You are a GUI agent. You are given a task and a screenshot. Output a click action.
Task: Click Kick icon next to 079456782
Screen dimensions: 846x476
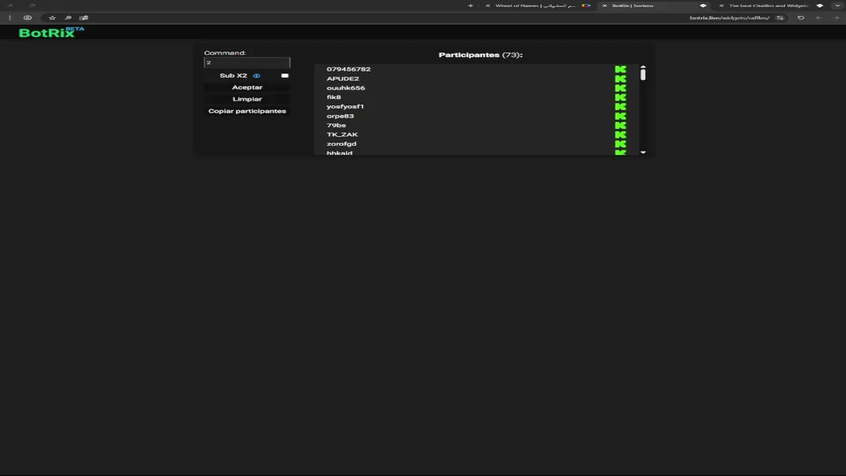(620, 69)
